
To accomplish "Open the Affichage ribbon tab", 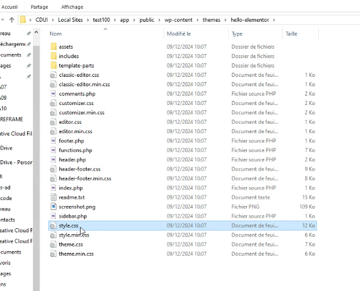I will tap(72, 7).
